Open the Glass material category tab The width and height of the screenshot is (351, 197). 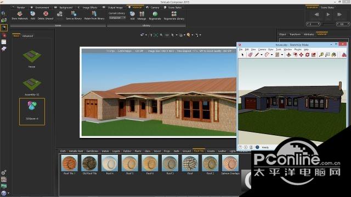click(x=148, y=151)
